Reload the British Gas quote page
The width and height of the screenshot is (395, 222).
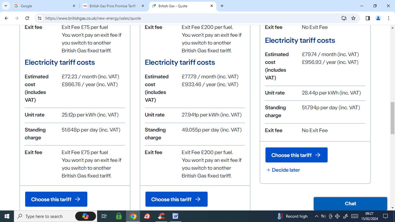click(x=27, y=18)
